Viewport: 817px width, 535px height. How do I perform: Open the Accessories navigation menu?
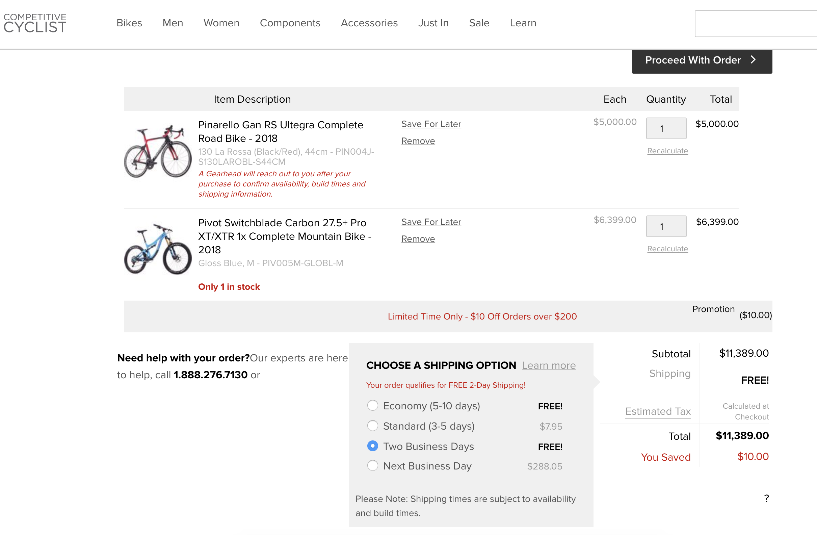[x=369, y=23]
